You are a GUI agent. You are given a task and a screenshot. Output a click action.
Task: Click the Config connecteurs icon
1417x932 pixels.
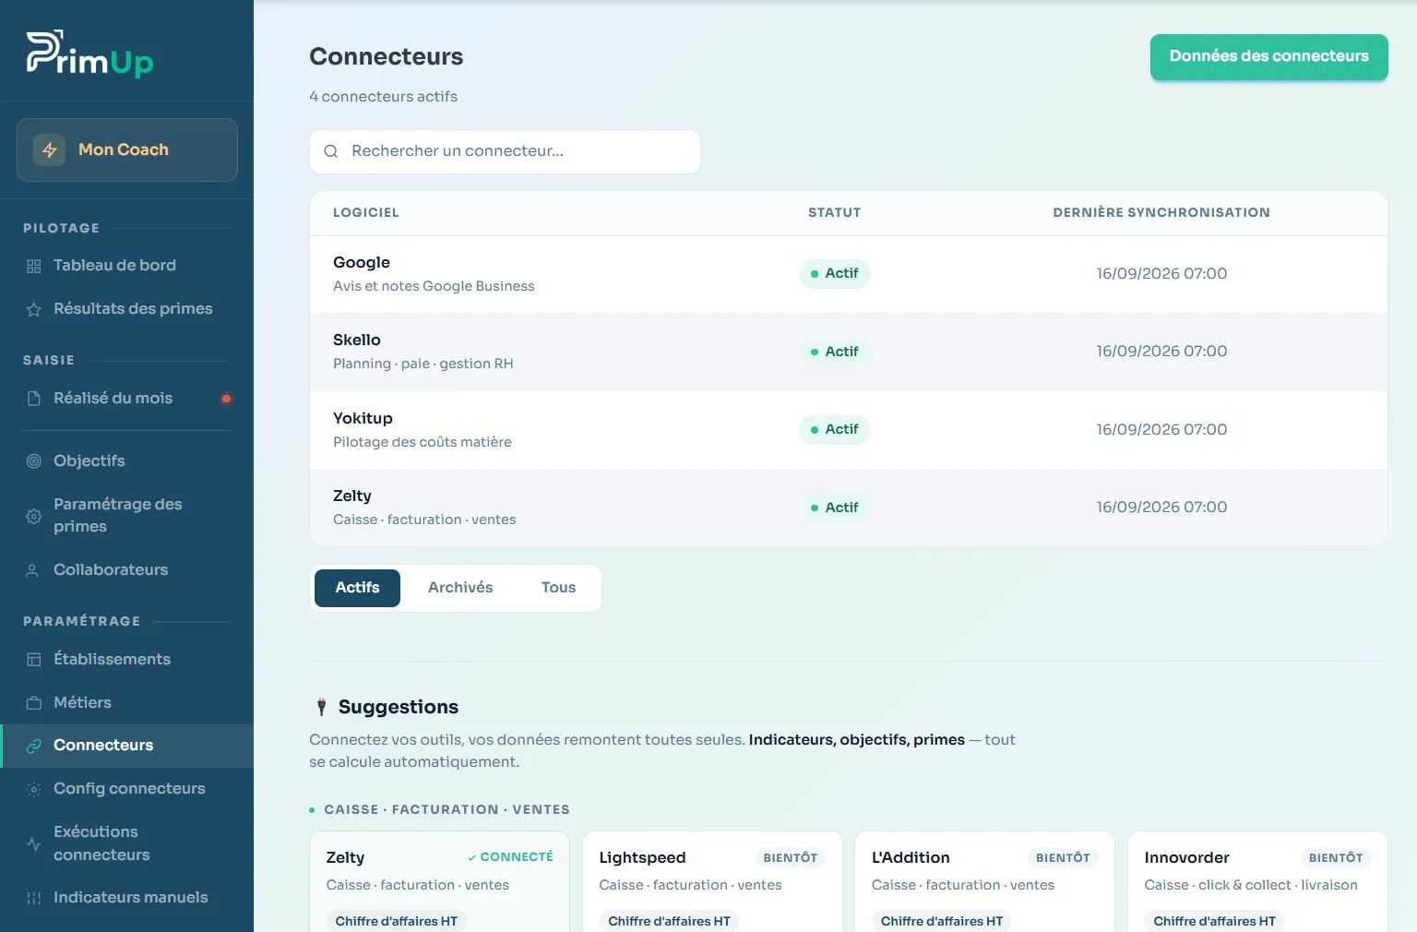(x=34, y=789)
